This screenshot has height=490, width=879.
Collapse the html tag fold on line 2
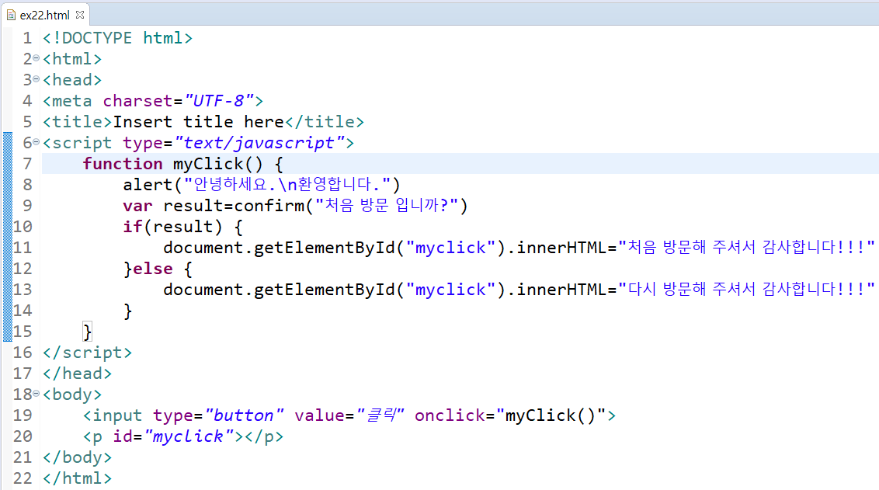coord(36,58)
